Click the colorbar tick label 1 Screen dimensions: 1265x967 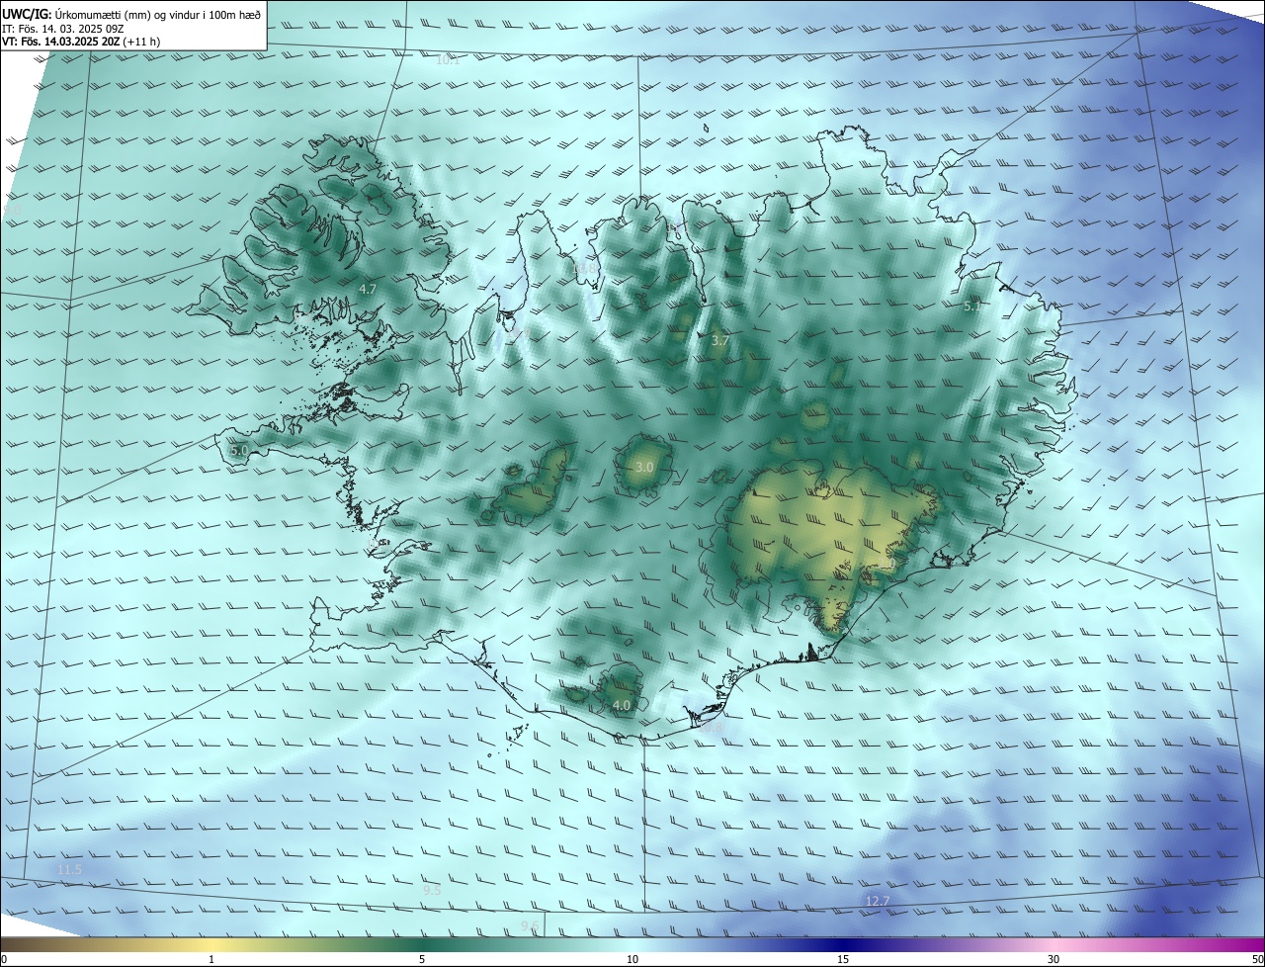pos(211,959)
